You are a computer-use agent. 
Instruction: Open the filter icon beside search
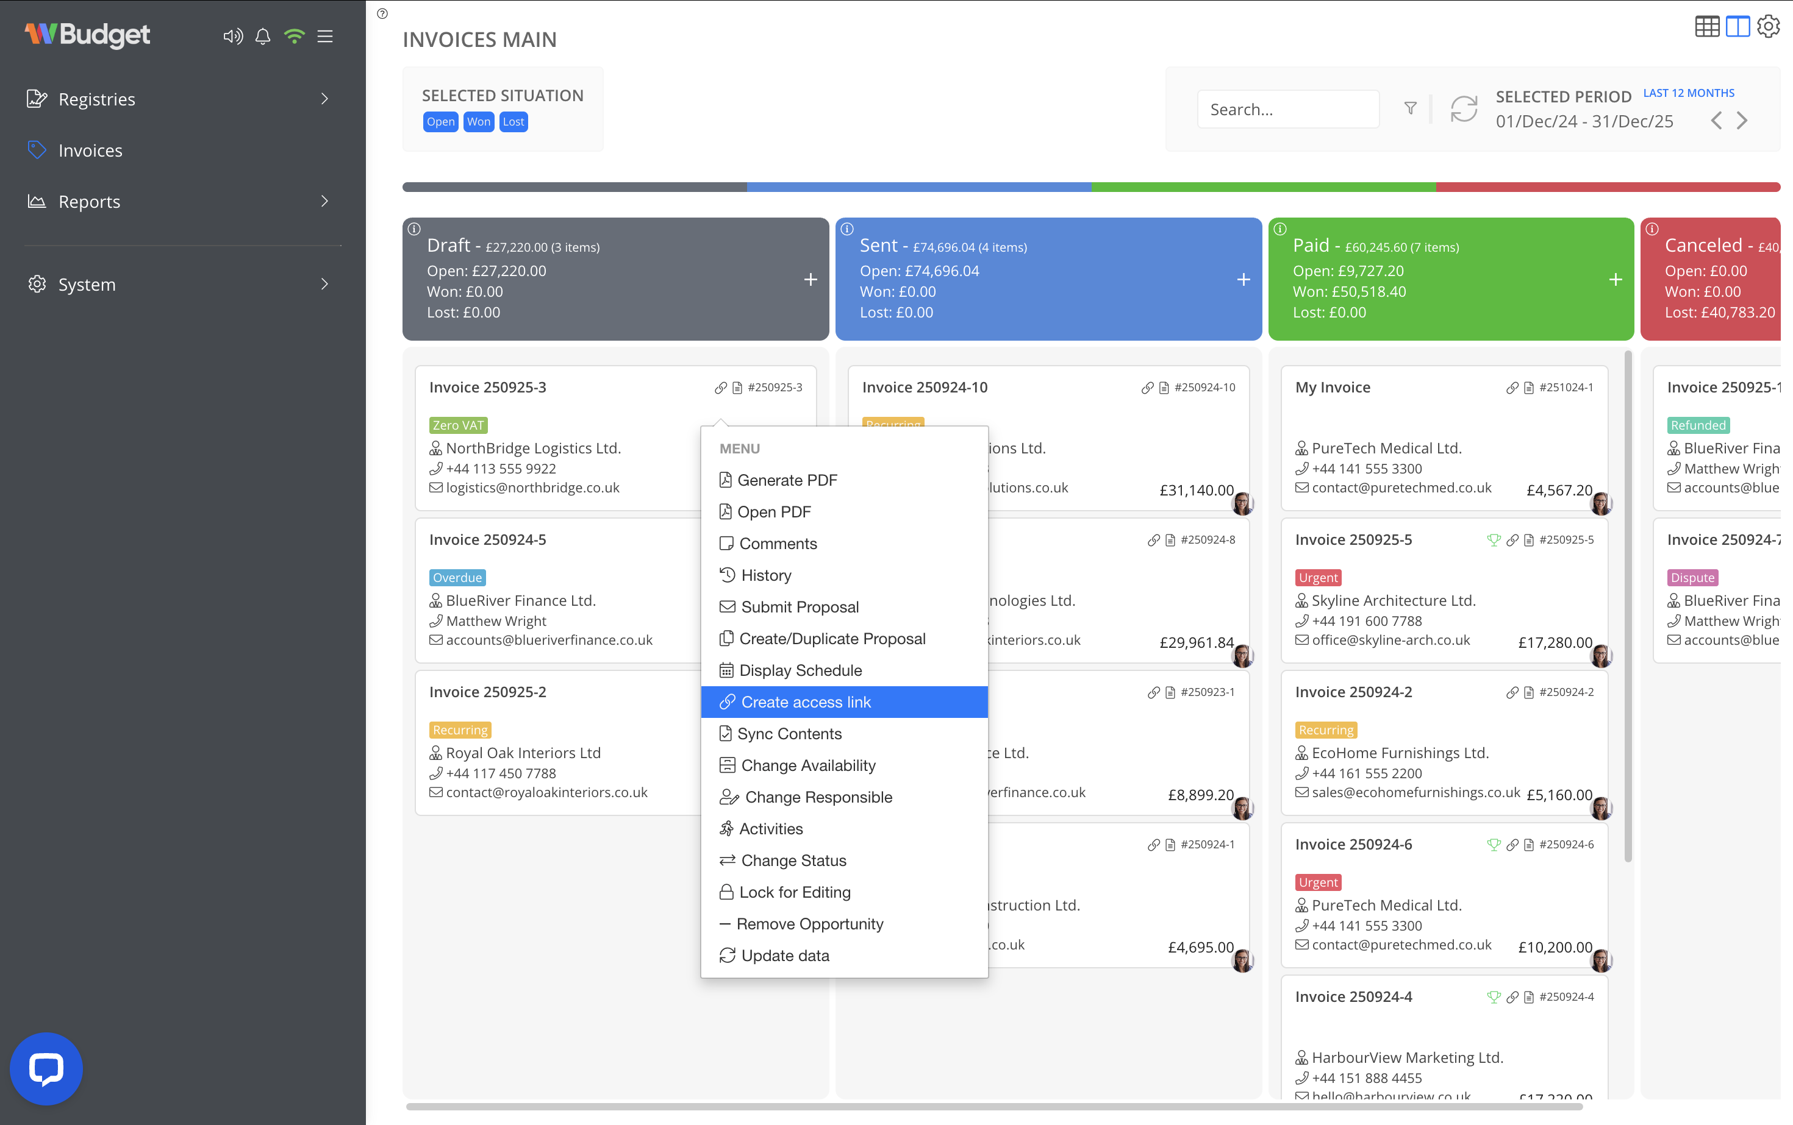[x=1410, y=108]
